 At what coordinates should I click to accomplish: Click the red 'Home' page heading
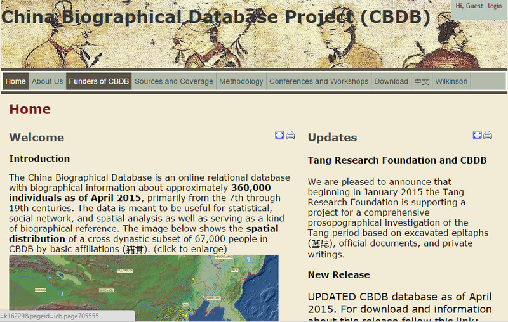(x=30, y=109)
